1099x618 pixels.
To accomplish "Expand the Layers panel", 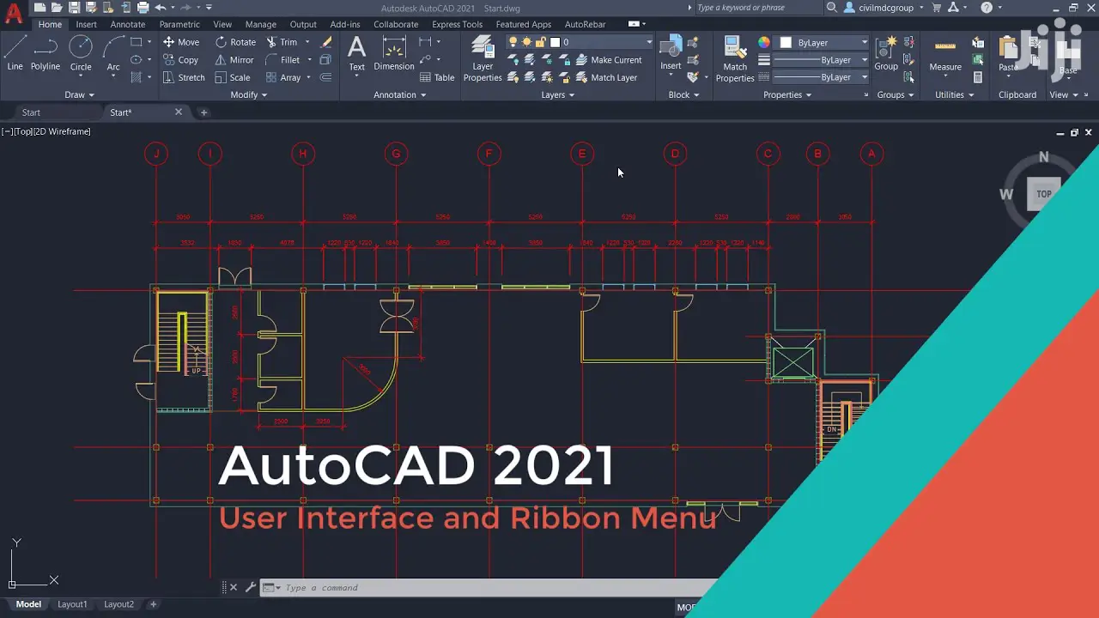I will click(x=558, y=94).
